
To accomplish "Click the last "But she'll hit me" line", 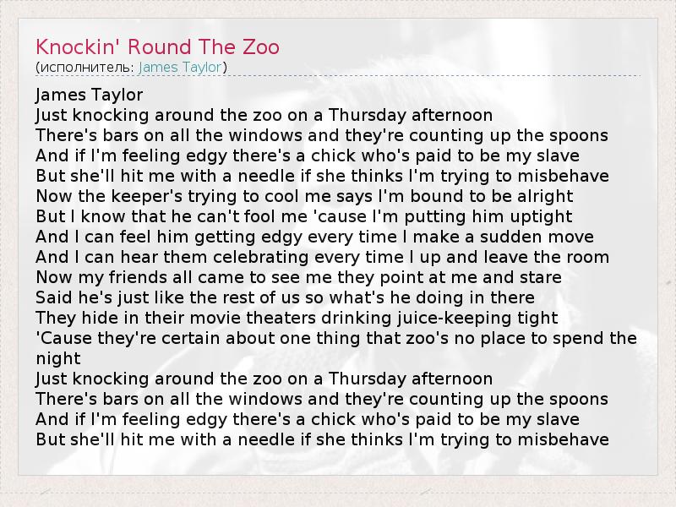I will [322, 439].
